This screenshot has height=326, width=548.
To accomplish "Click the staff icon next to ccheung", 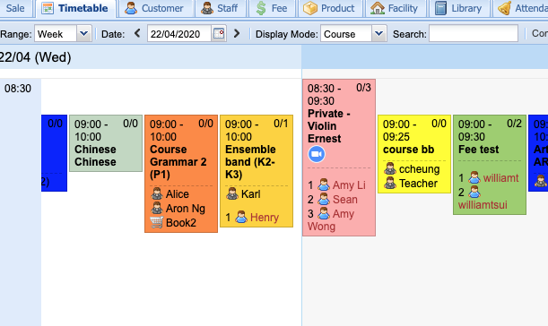I will click(x=390, y=169).
